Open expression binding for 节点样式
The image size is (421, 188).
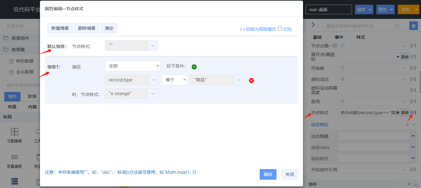pos(413,112)
